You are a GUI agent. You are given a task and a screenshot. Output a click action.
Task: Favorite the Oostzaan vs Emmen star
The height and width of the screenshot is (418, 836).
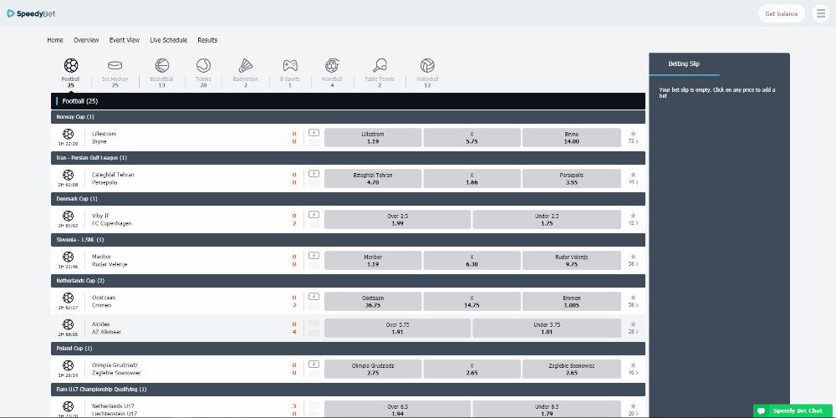coord(633,298)
